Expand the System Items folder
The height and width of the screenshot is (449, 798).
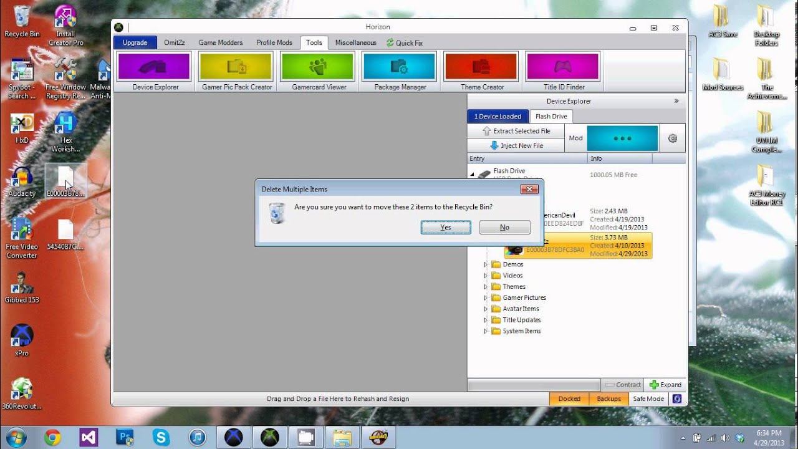(486, 331)
